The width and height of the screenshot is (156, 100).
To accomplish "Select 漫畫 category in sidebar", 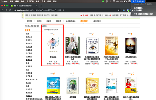I will [28, 86].
